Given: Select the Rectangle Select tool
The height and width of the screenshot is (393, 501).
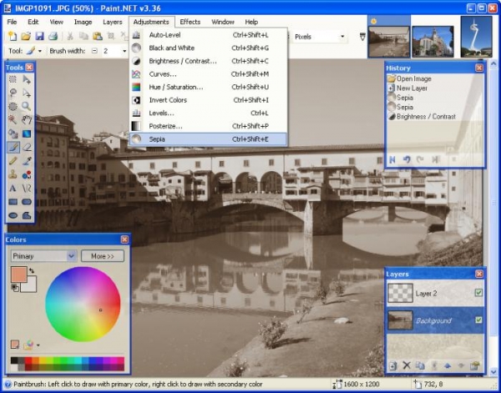Looking at the screenshot, I should tap(13, 79).
